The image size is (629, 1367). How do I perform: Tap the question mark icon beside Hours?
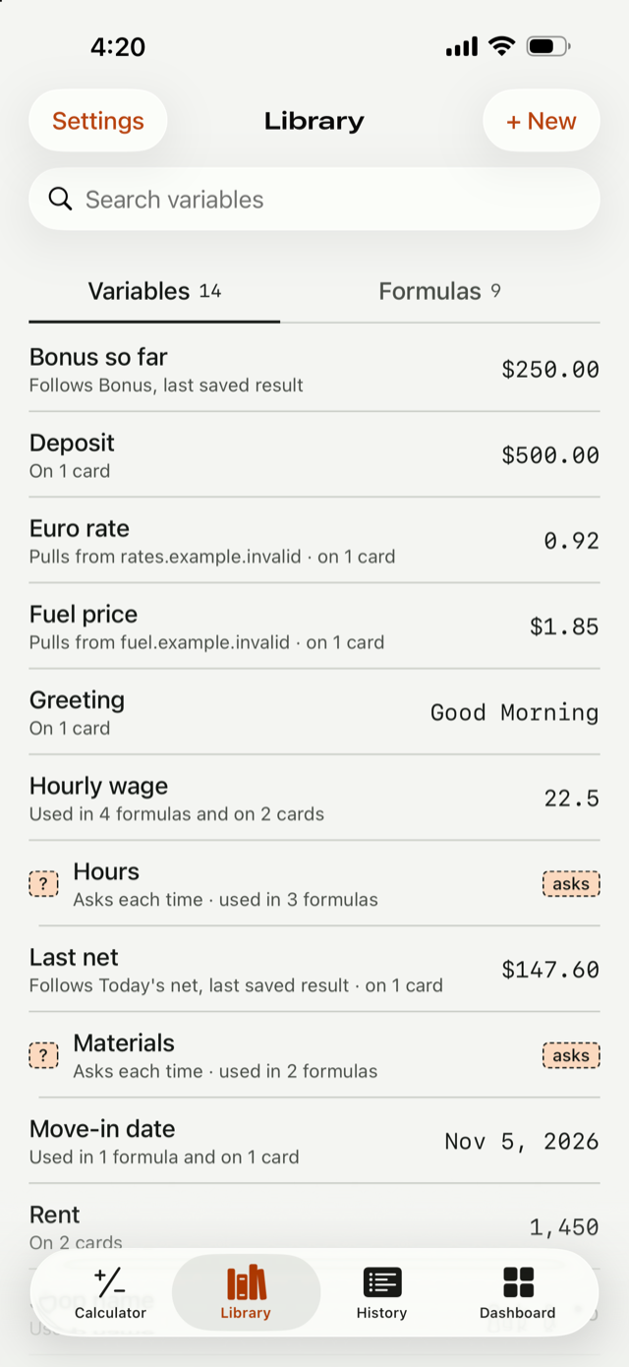(43, 884)
